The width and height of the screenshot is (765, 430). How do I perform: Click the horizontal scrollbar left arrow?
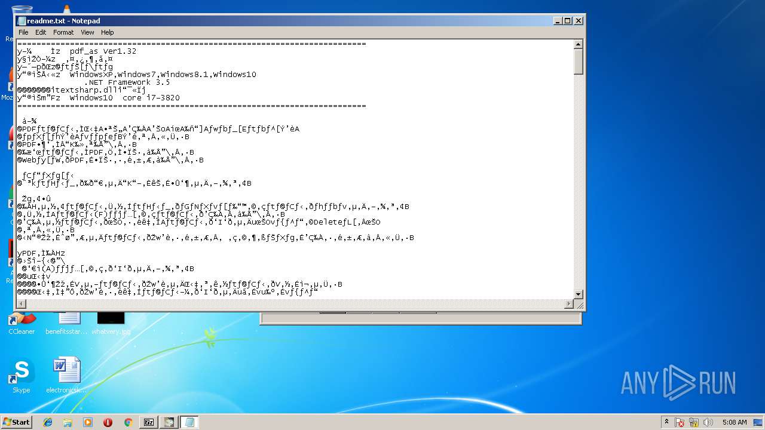(x=22, y=304)
